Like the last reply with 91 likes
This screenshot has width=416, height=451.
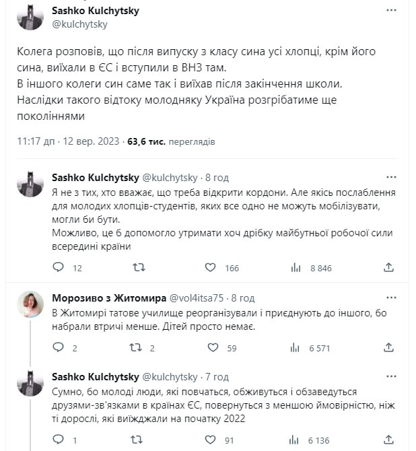(210, 440)
